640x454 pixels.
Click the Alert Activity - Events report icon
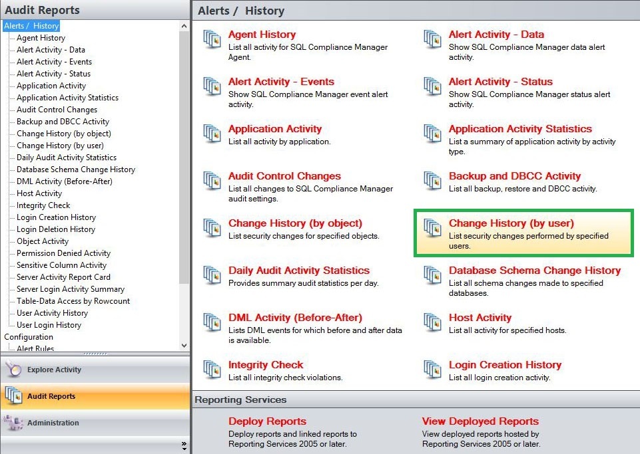click(x=212, y=86)
